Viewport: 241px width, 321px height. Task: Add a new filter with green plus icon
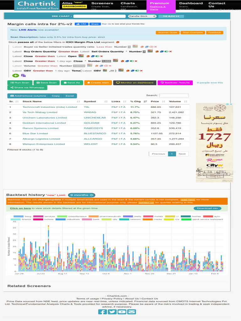click(x=16, y=75)
